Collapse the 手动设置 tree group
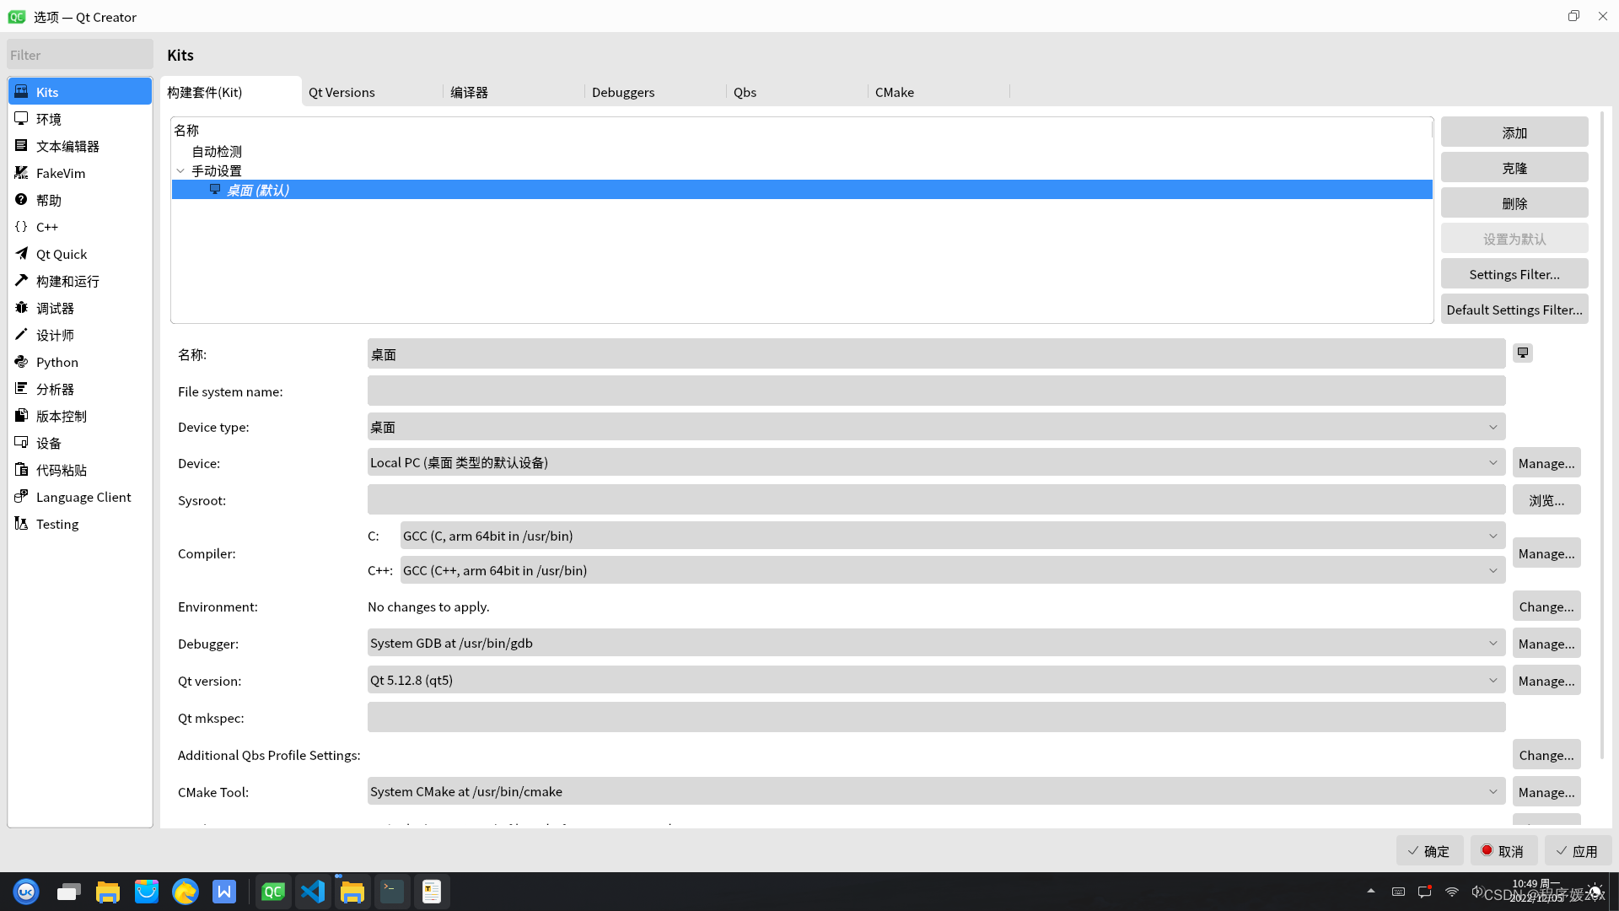The height and width of the screenshot is (911, 1619). tap(180, 171)
